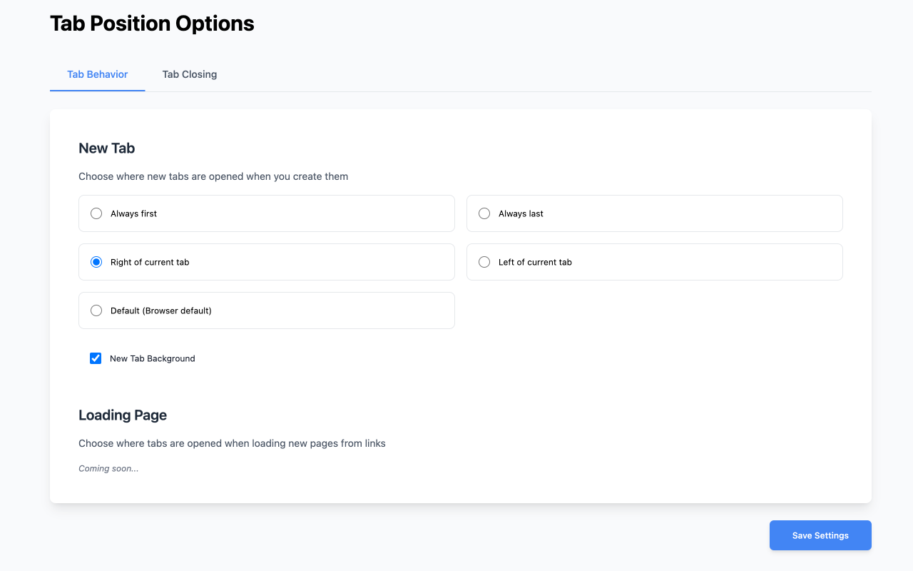Click the Always last option card

click(x=654, y=213)
